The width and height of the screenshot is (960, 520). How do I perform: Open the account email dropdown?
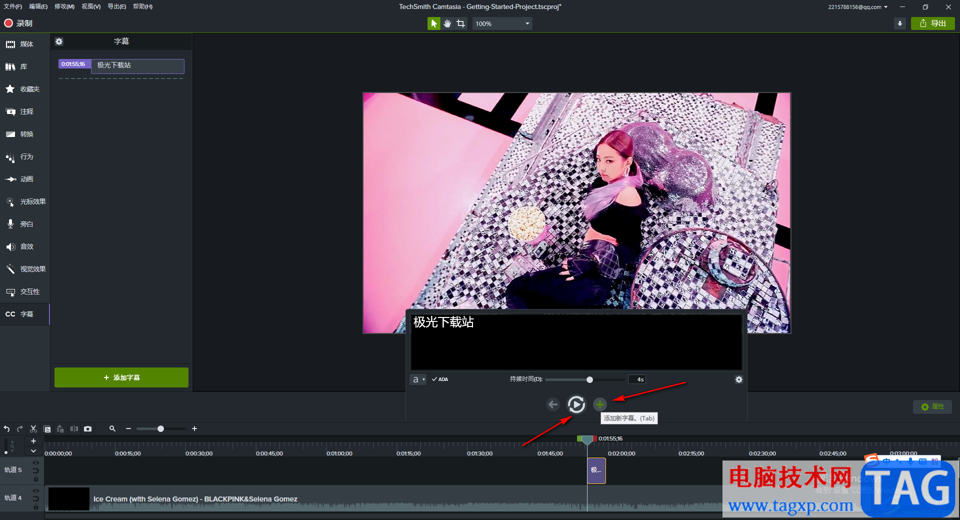[858, 7]
